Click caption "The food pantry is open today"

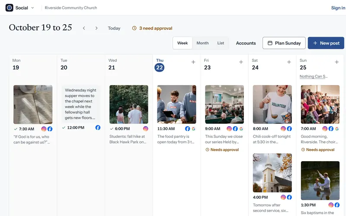pyautogui.click(x=176, y=139)
